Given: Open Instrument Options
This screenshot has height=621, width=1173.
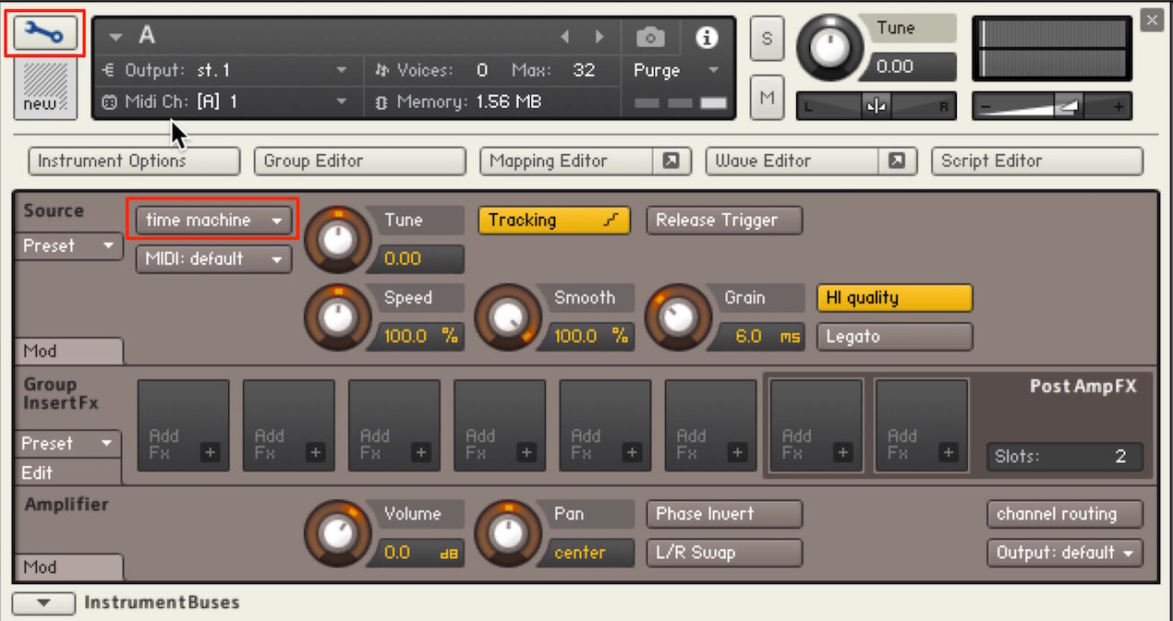Looking at the screenshot, I should (134, 161).
